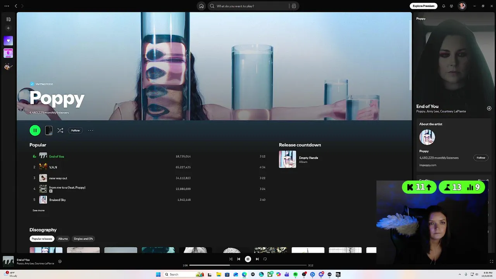Add End of You to Liked Songs in side panel
Screen dimensions: 496x279
point(489,108)
